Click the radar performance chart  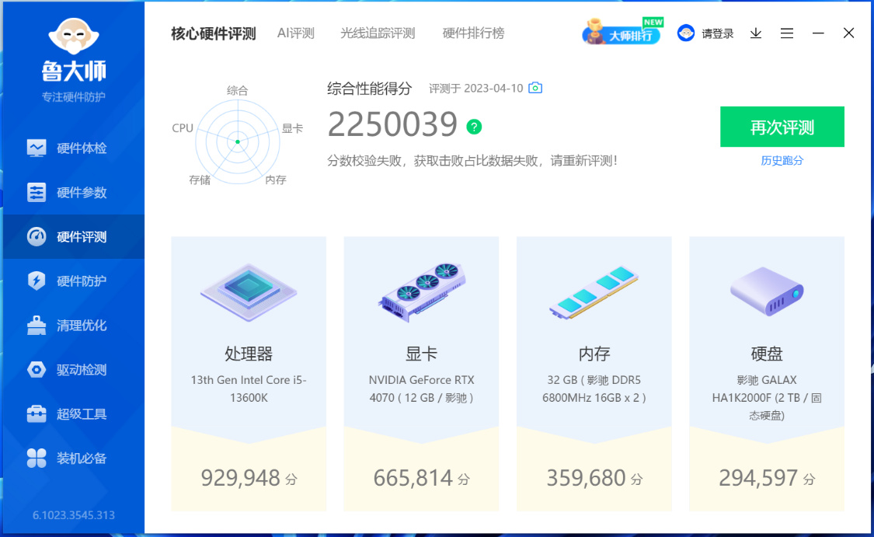click(x=238, y=141)
